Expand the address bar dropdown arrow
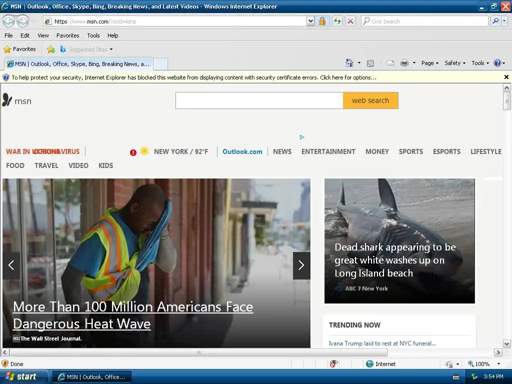Image resolution: width=512 pixels, height=384 pixels. [x=310, y=21]
